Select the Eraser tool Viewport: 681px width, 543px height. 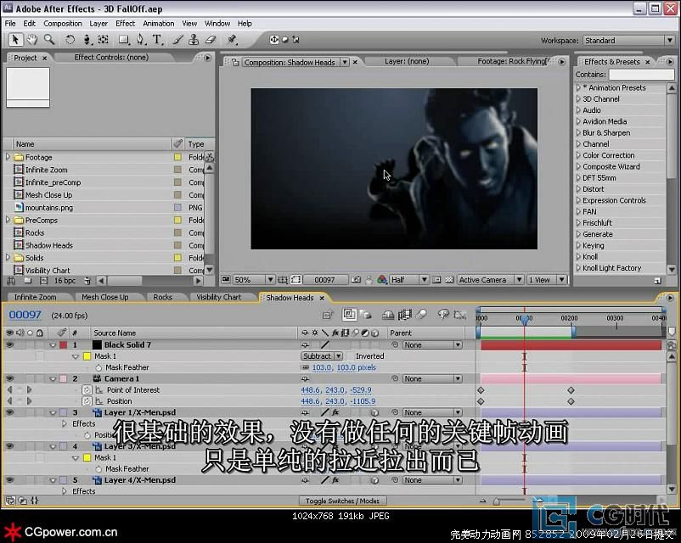click(x=211, y=40)
